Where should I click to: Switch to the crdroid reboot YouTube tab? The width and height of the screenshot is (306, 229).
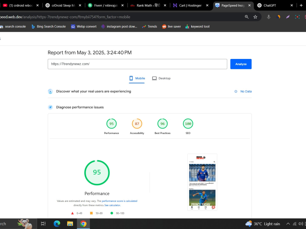[19, 5]
